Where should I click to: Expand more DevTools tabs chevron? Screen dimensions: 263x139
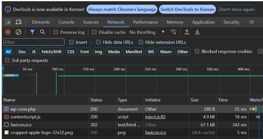[x=252, y=22]
